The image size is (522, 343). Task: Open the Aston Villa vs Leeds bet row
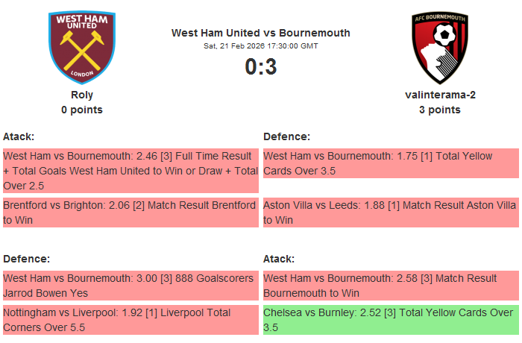[x=391, y=213]
